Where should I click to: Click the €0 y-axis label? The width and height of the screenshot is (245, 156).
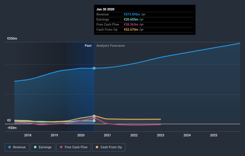coord(9,120)
